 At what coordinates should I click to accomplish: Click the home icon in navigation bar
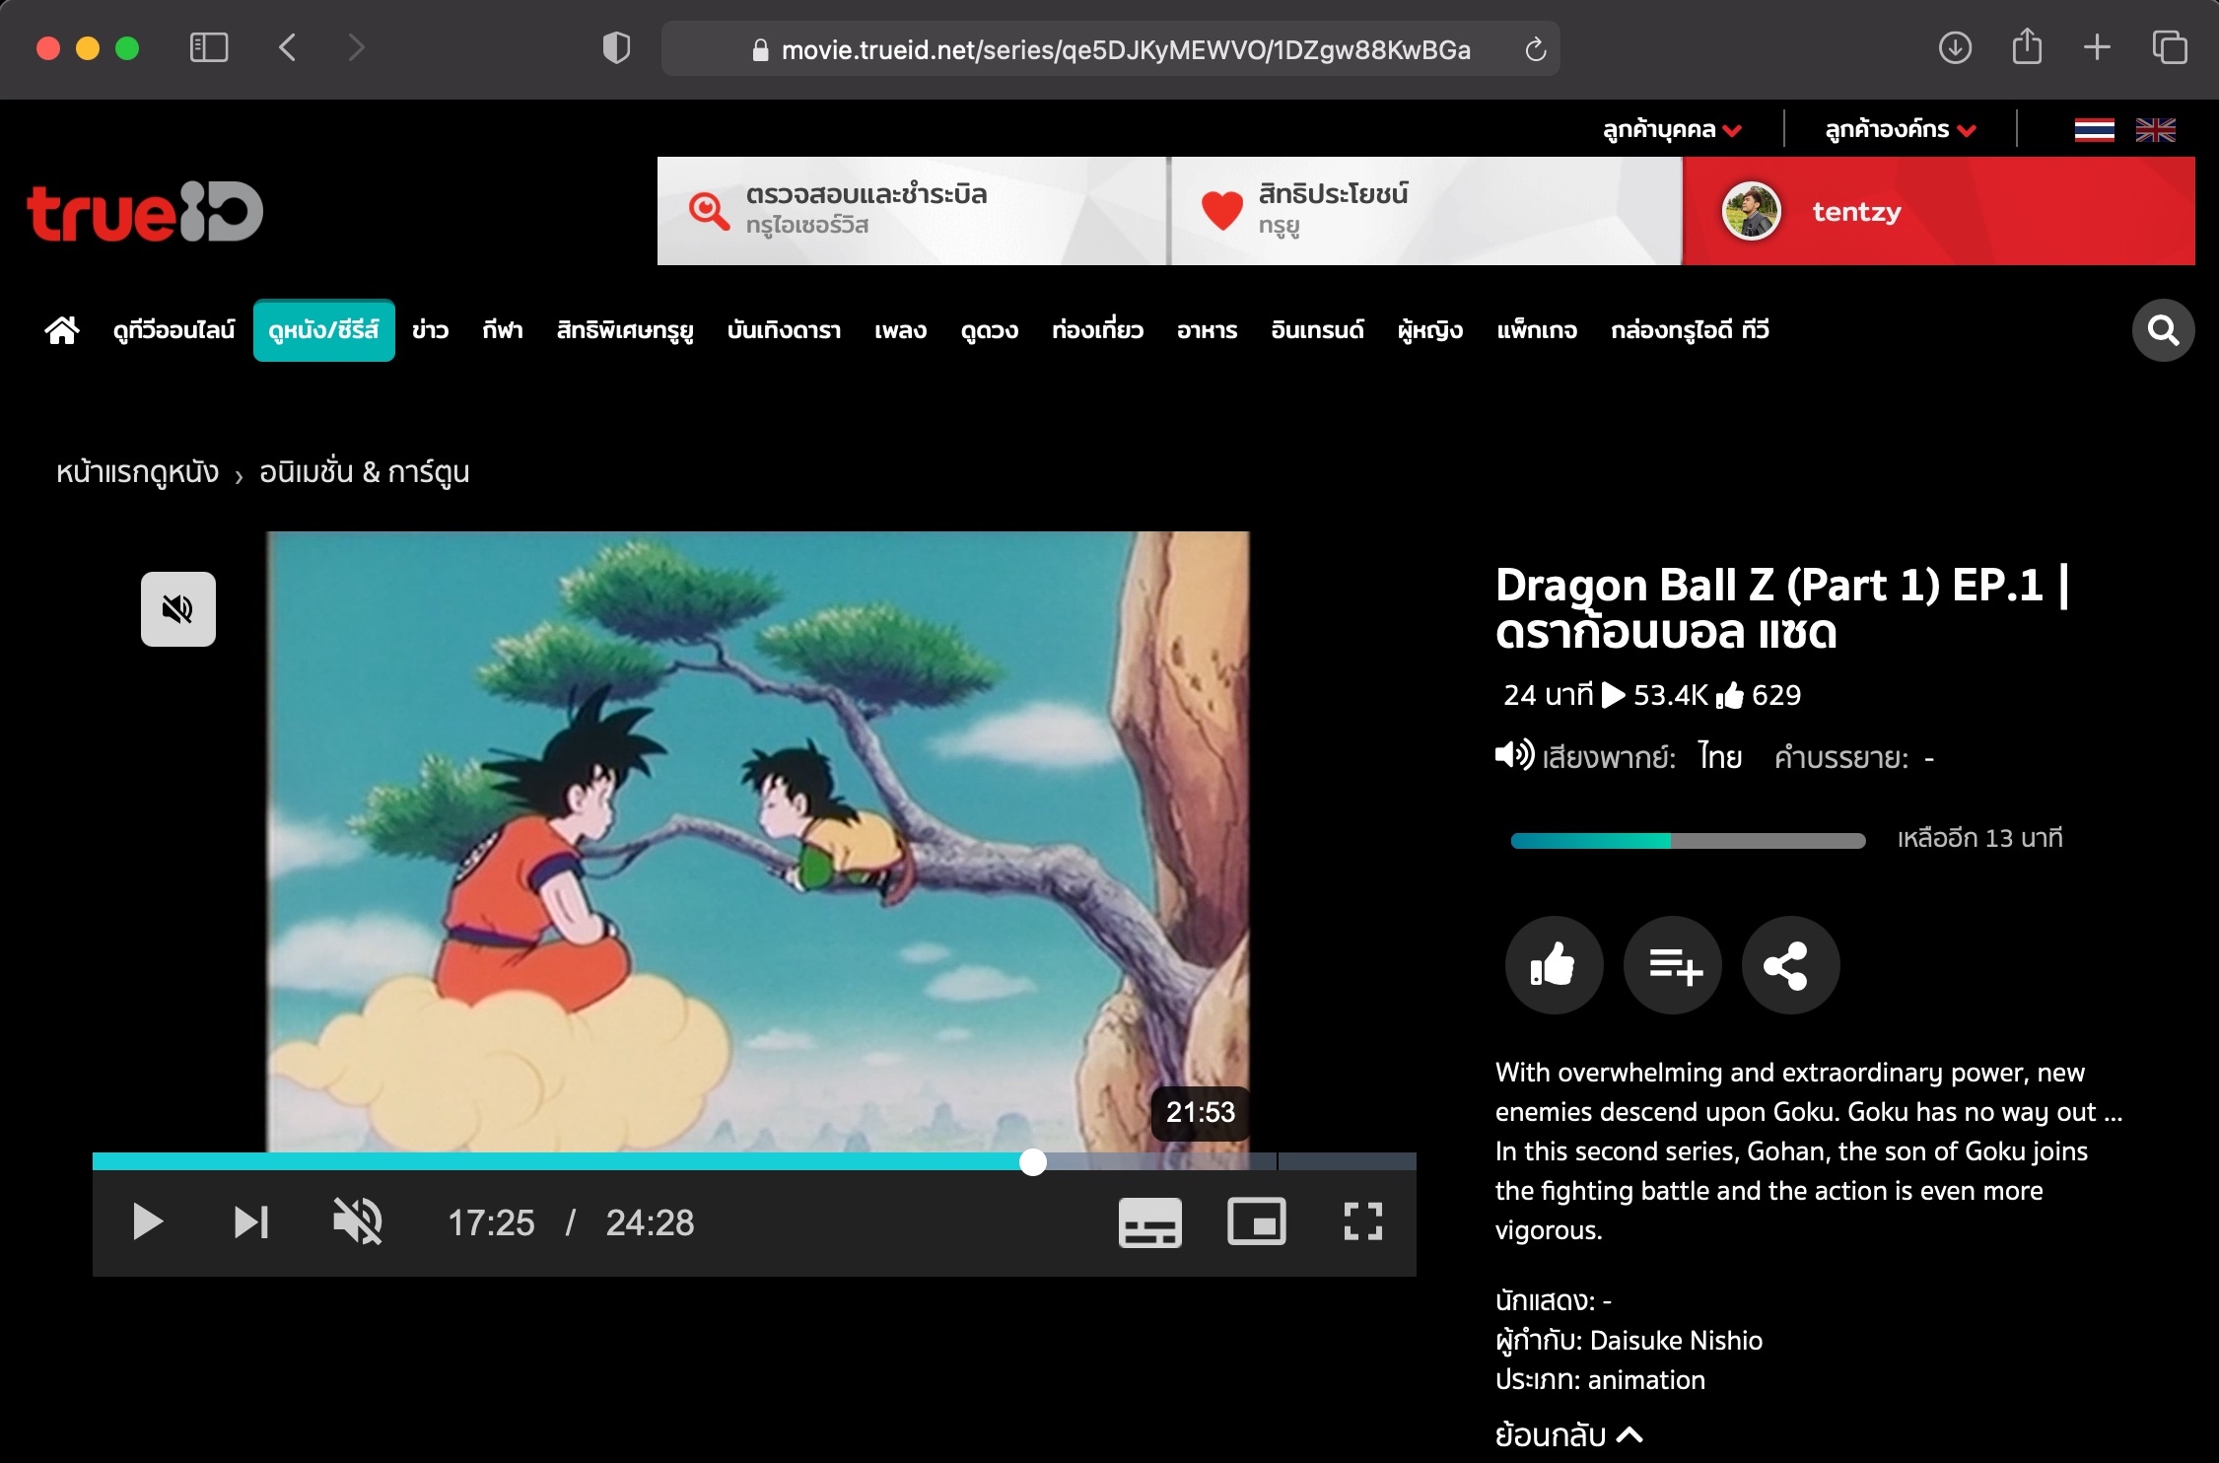(x=62, y=330)
